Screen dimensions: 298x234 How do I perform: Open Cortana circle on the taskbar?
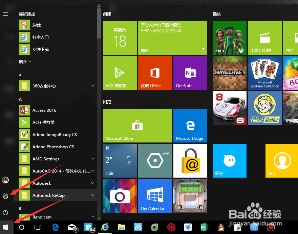22,227
